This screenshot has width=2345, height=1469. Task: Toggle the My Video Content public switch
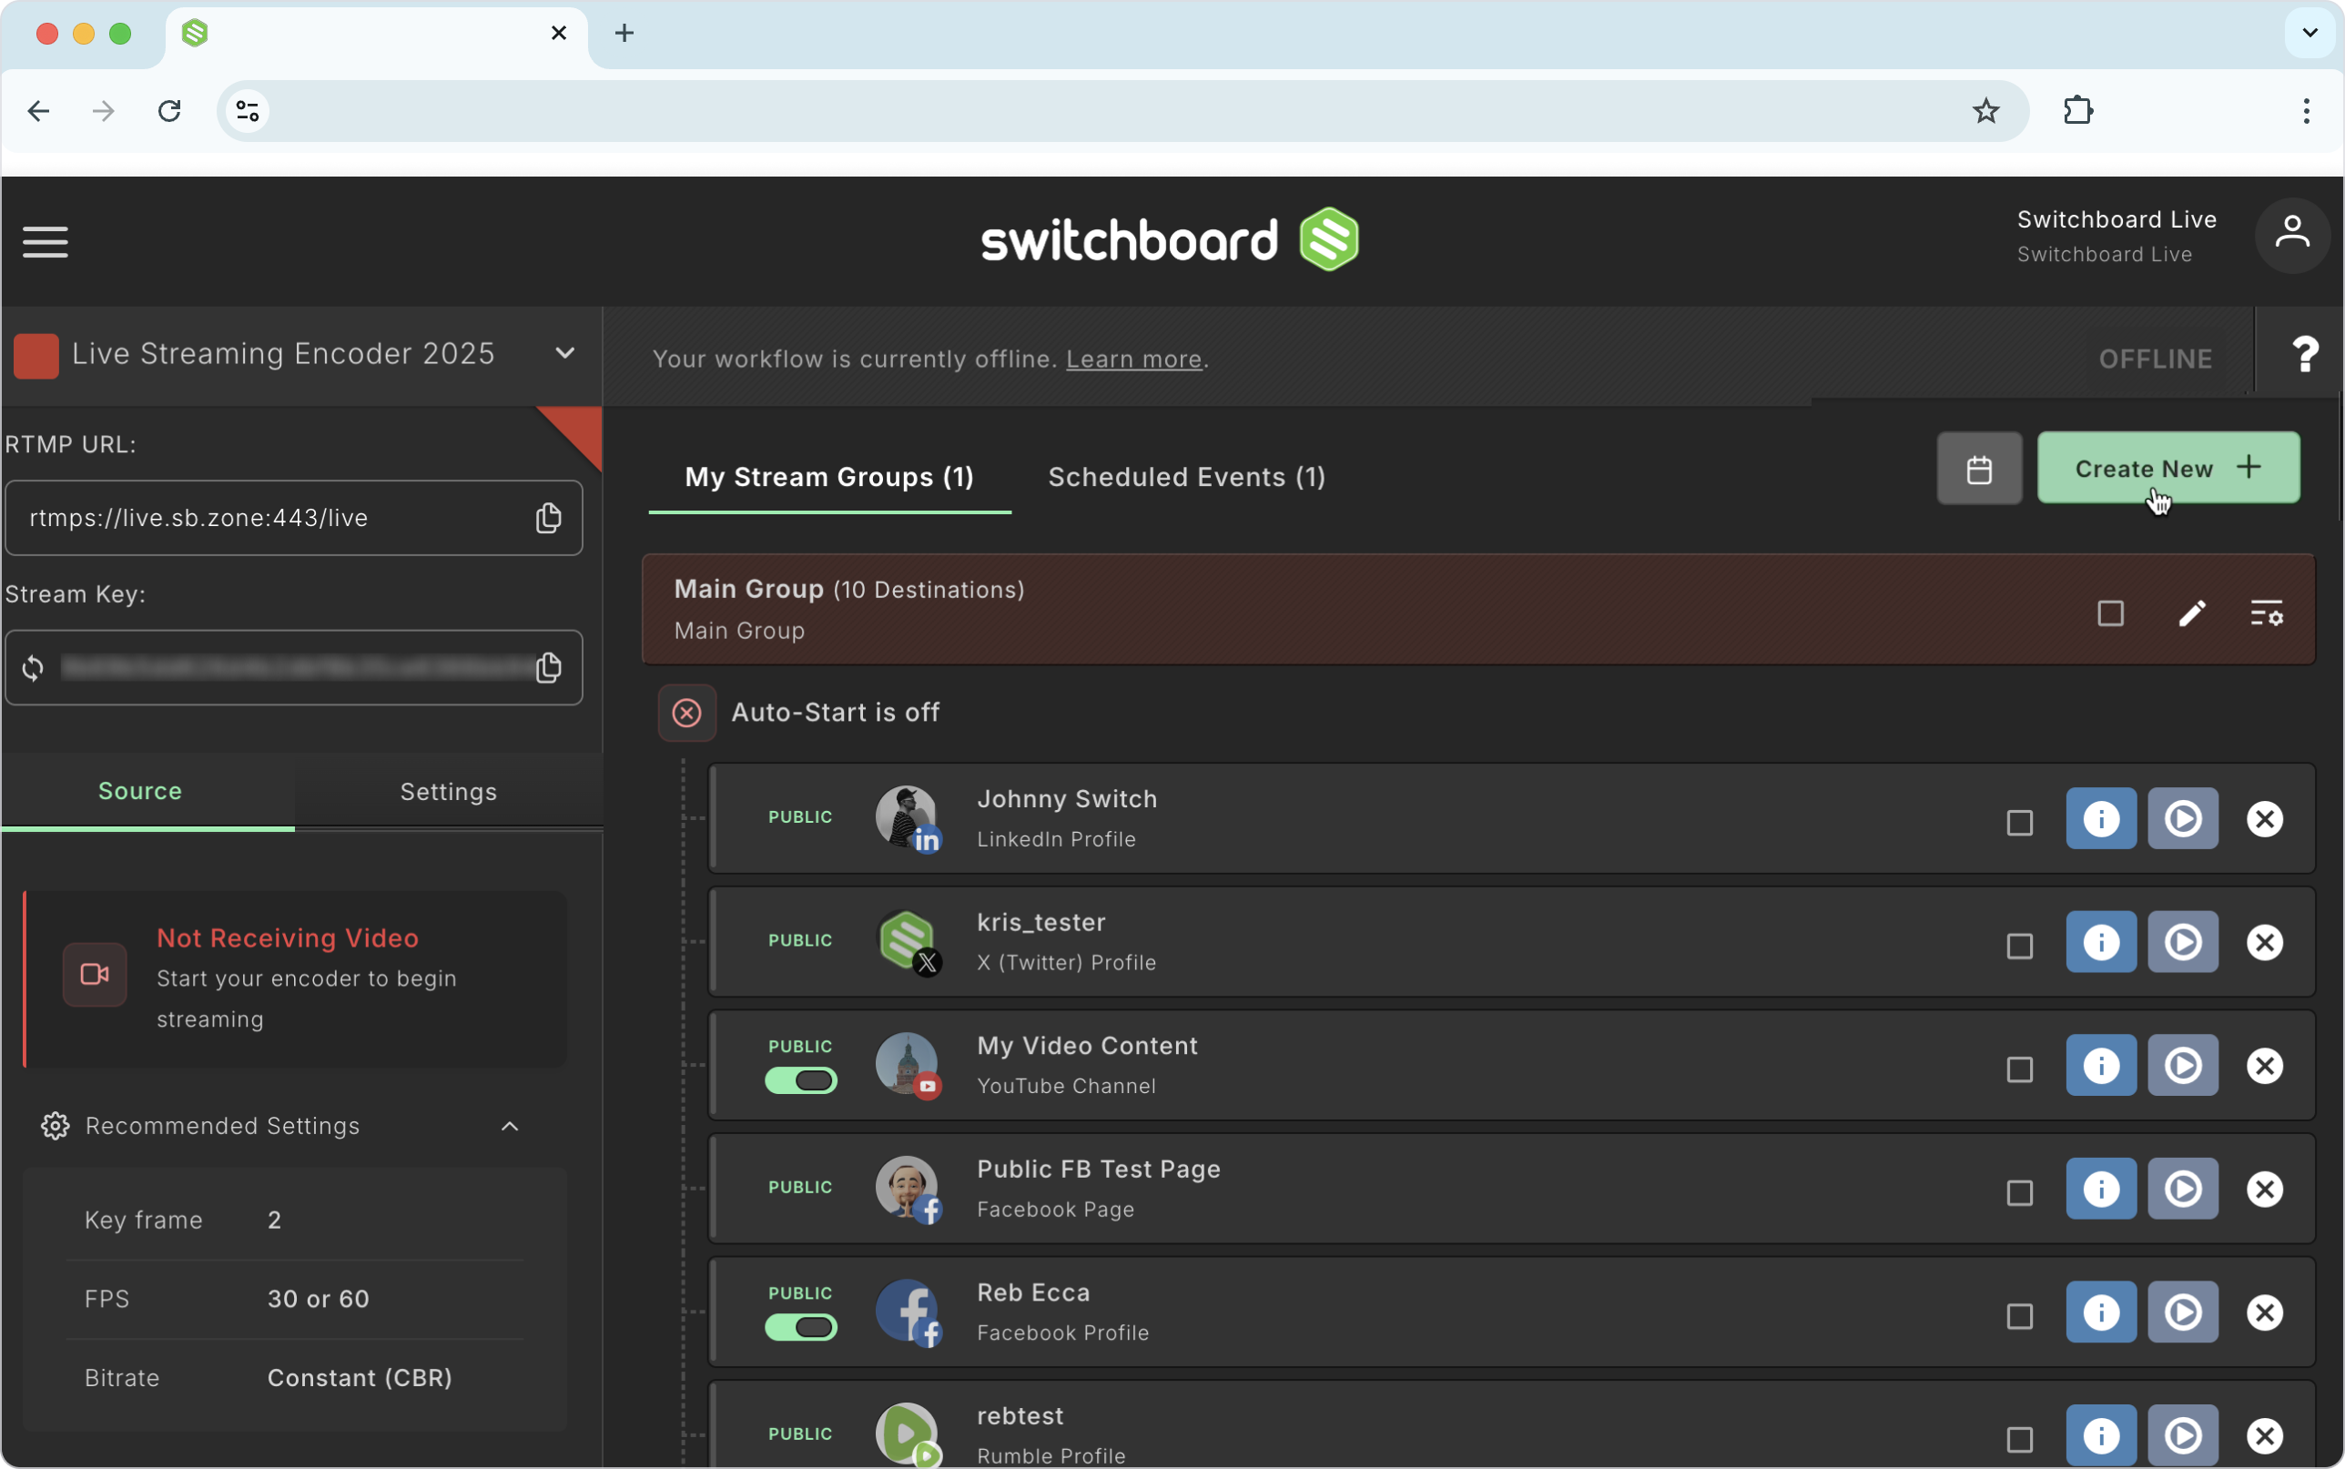800,1080
